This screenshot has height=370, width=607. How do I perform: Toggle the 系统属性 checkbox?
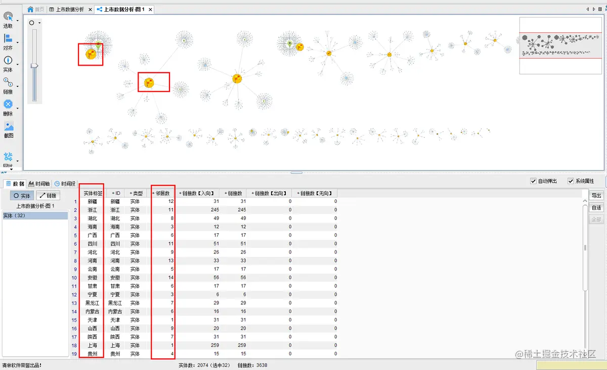[571, 181]
